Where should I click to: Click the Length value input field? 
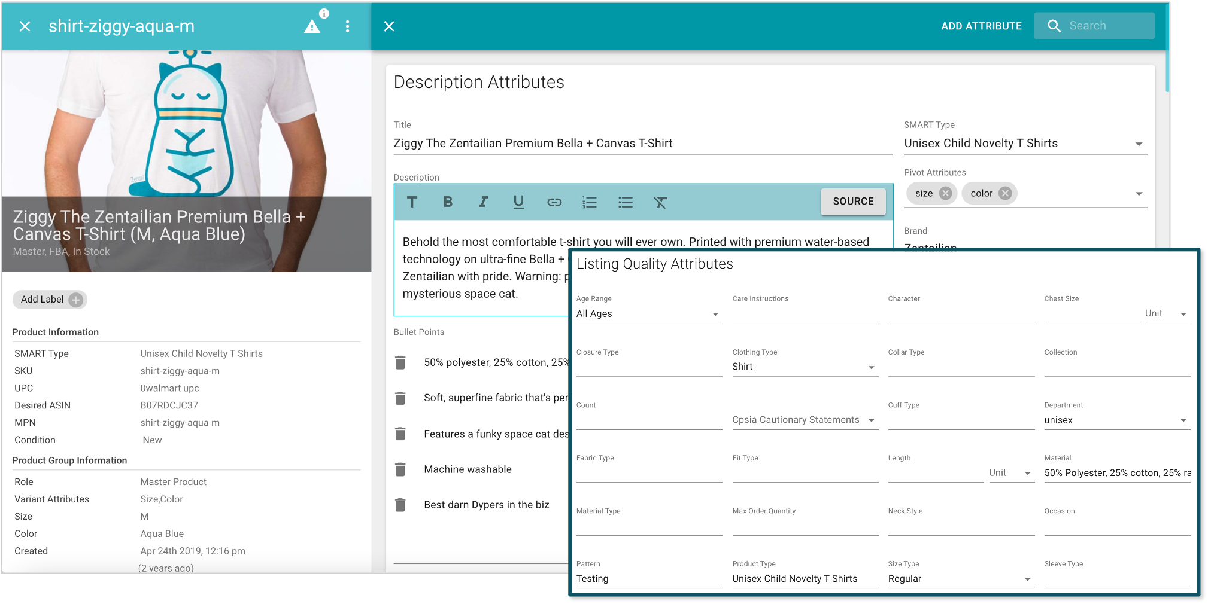coord(935,473)
